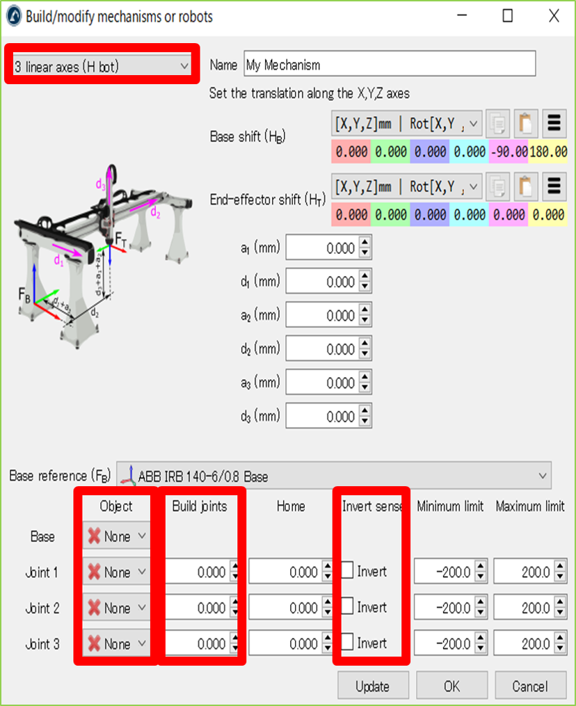Open the Base shift options menu icon

(x=554, y=125)
